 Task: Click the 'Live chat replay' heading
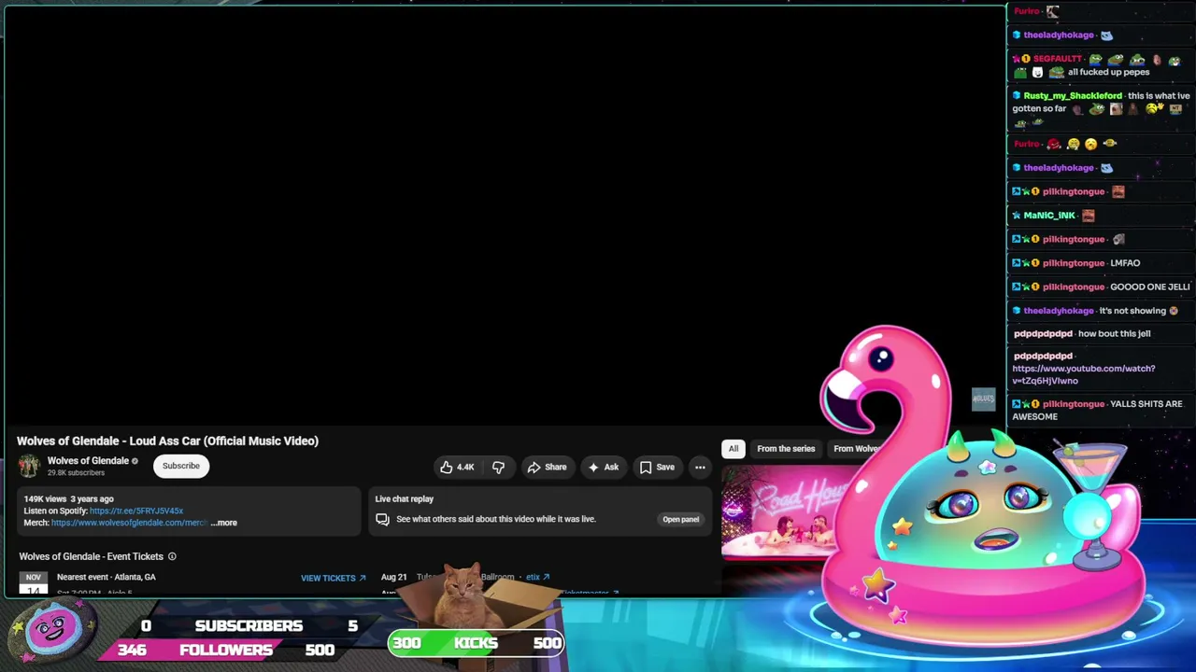405,499
